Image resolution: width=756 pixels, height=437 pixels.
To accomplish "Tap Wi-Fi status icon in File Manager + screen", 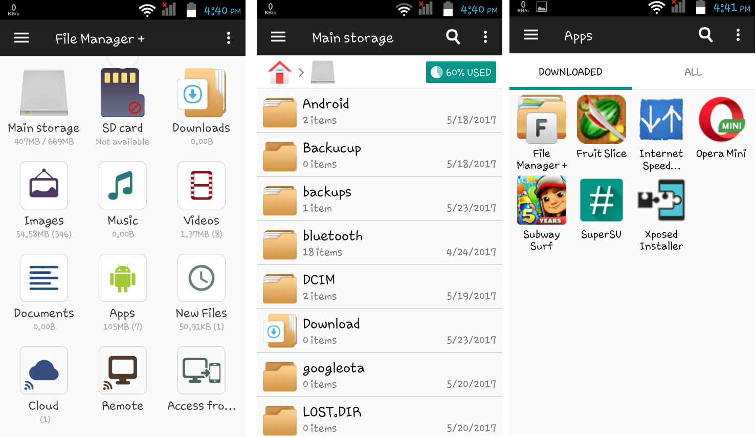I will 148,10.
